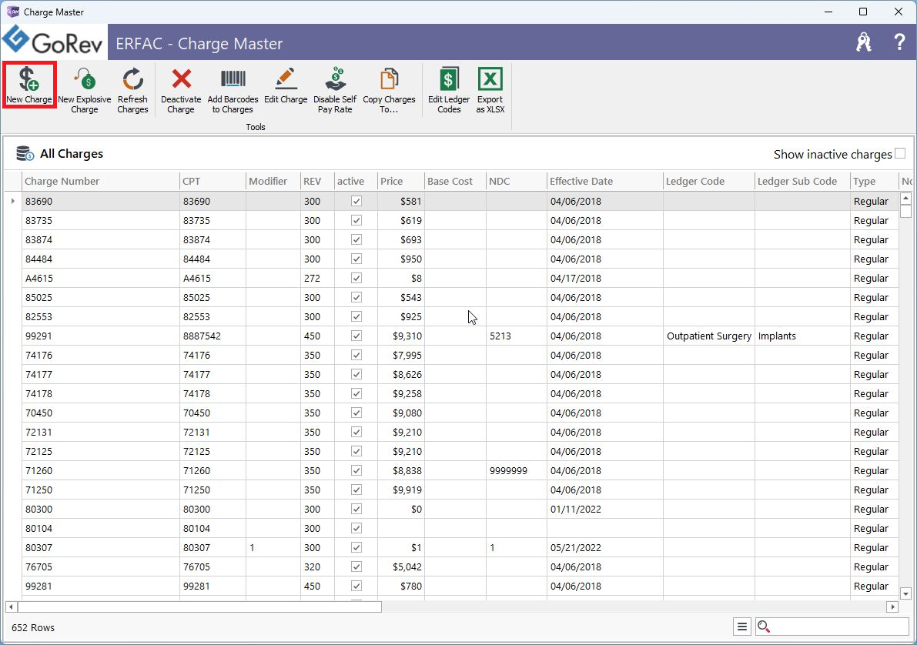Image resolution: width=917 pixels, height=645 pixels.
Task: Click price cell $5,042
Action: point(400,566)
